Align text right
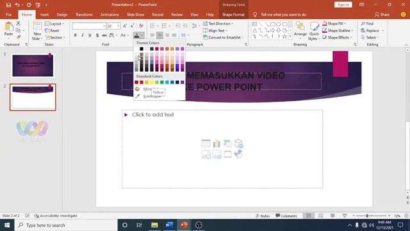 click(x=167, y=35)
